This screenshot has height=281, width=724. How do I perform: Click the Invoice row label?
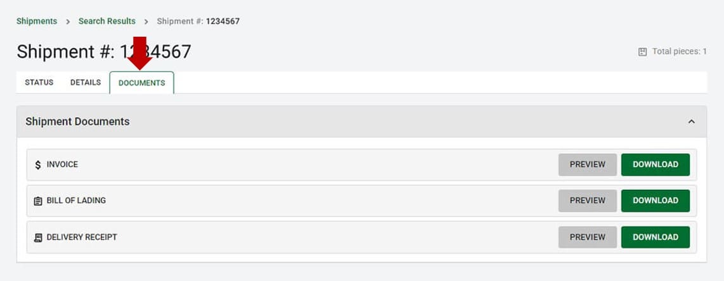click(x=62, y=165)
